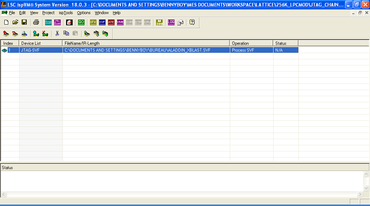Click status pane scroll up arrow
370x206 pixels.
(366, 174)
